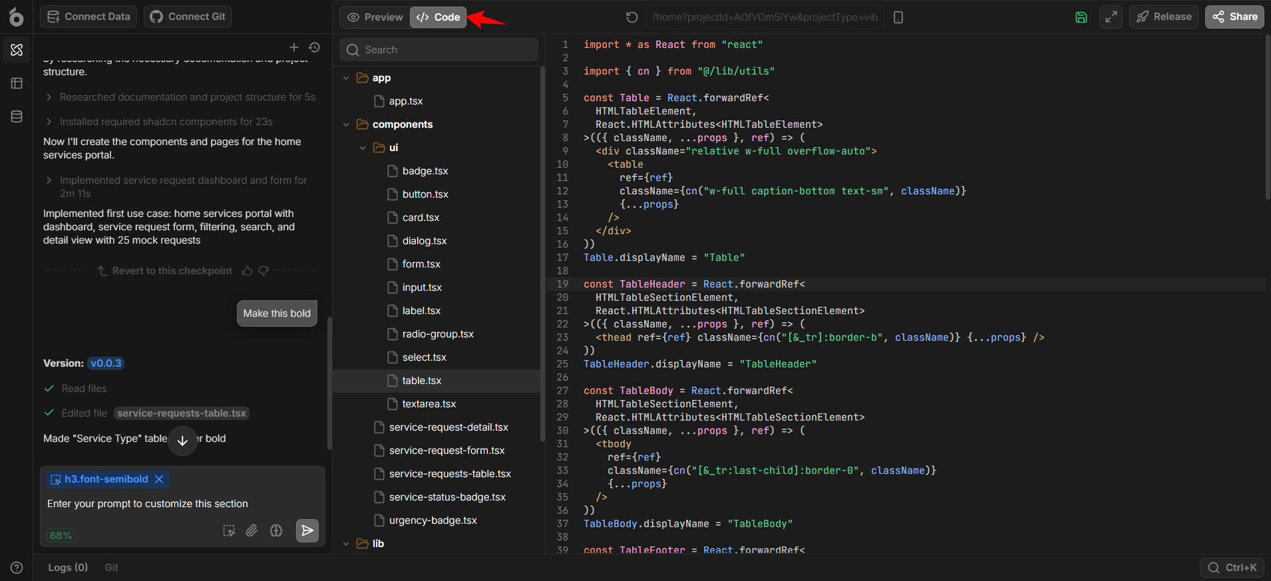Open select.tsx file
1271x581 pixels.
pyautogui.click(x=437, y=357)
